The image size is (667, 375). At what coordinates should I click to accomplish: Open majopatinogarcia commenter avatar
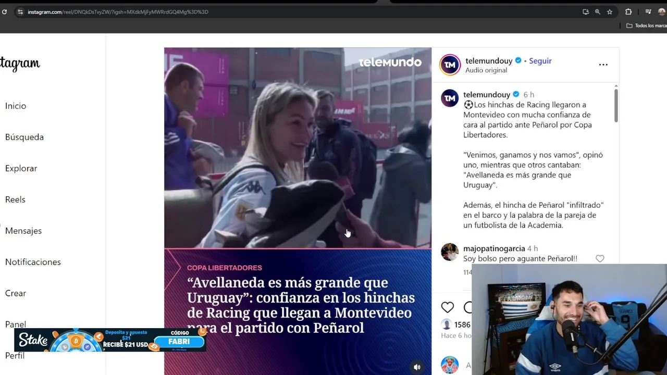tap(450, 252)
